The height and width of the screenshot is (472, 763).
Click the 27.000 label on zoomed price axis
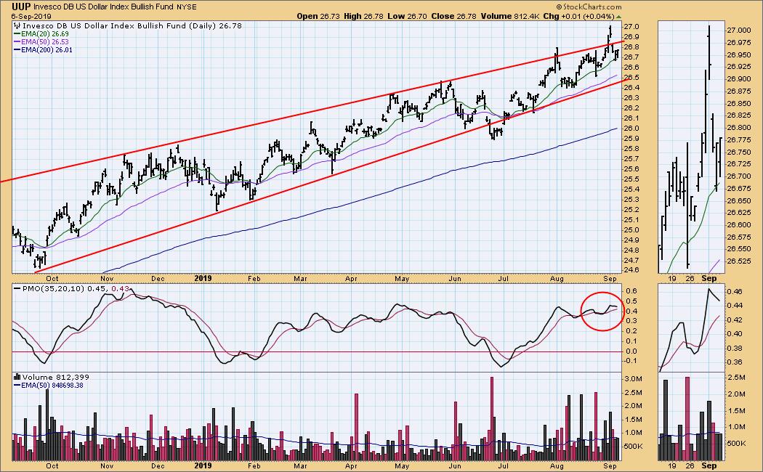point(739,30)
